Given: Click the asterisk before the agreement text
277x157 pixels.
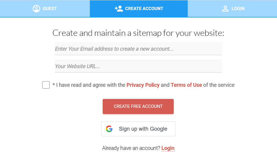Looking at the screenshot, I should click(x=54, y=85).
